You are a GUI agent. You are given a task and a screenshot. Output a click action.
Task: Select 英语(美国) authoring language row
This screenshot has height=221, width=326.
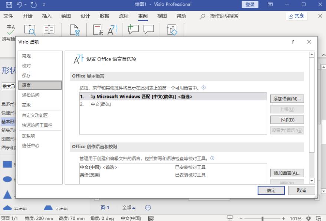point(173,175)
